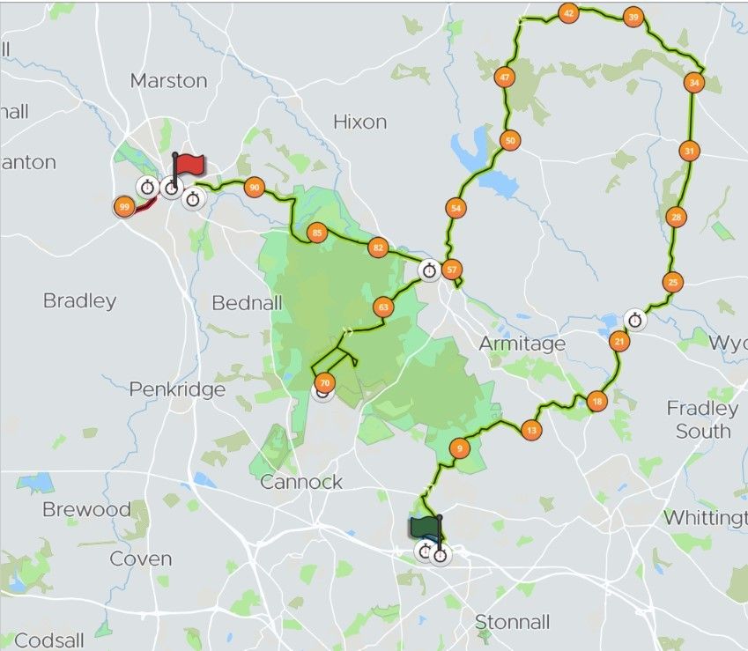Click orange distance marker 70
This screenshot has height=651, width=748.
coord(325,383)
